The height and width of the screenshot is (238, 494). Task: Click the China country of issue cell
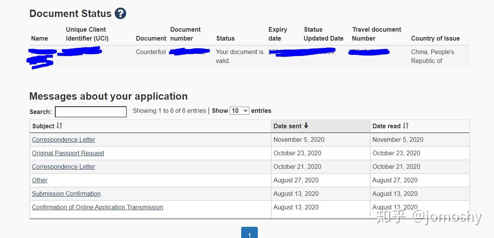coord(432,56)
